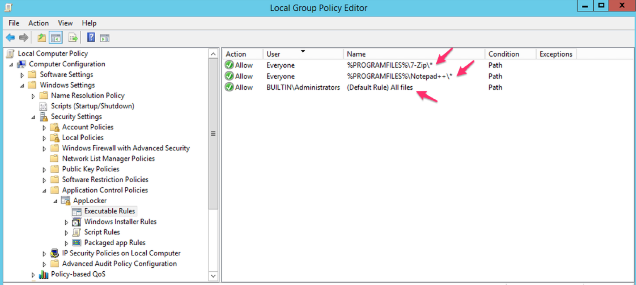This screenshot has width=636, height=285.
Task: Click the Executable Rules icon
Action: (x=77, y=211)
